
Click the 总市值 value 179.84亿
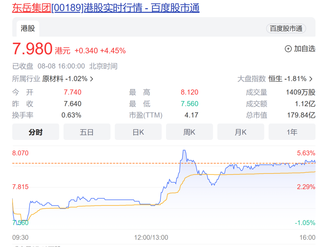pyautogui.click(x=301, y=115)
